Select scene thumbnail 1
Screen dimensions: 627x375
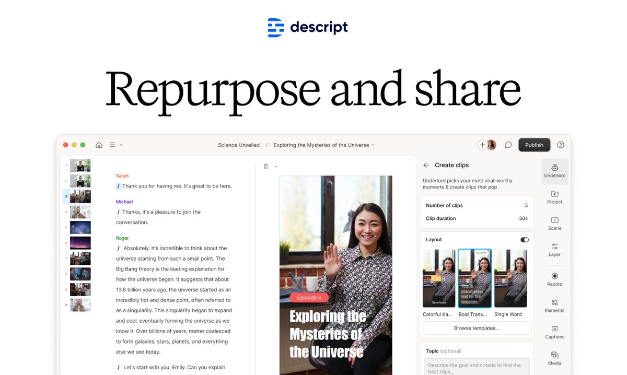80,166
